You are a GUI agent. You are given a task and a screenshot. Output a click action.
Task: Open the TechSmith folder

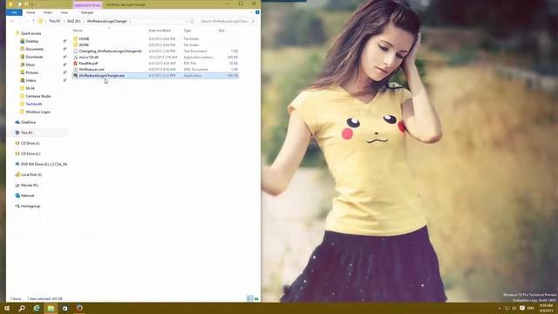pos(34,104)
